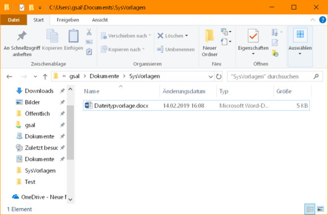Image resolution: width=328 pixels, height=215 pixels.
Task: Click the Einfügen clipboard icon
Action: tap(74, 36)
